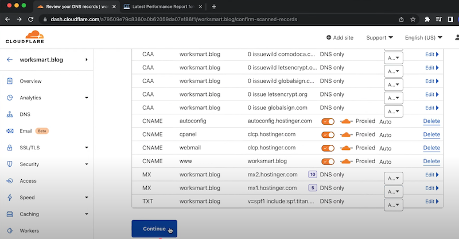The height and width of the screenshot is (239, 459).
Task: Open TTL dropdown for mx2.hostinger.com row
Action: click(x=394, y=178)
